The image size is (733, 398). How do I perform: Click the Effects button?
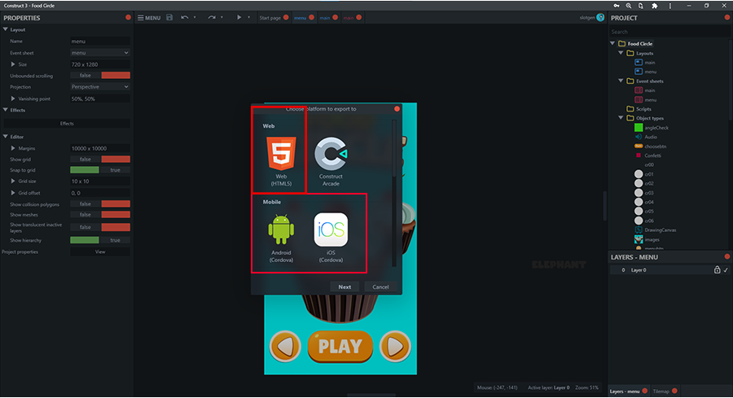(67, 124)
